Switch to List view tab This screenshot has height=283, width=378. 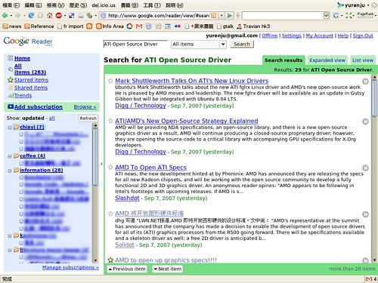(x=363, y=60)
